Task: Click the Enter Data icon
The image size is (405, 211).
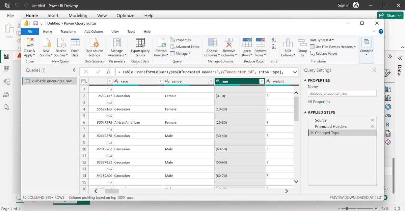Action: coord(75,42)
